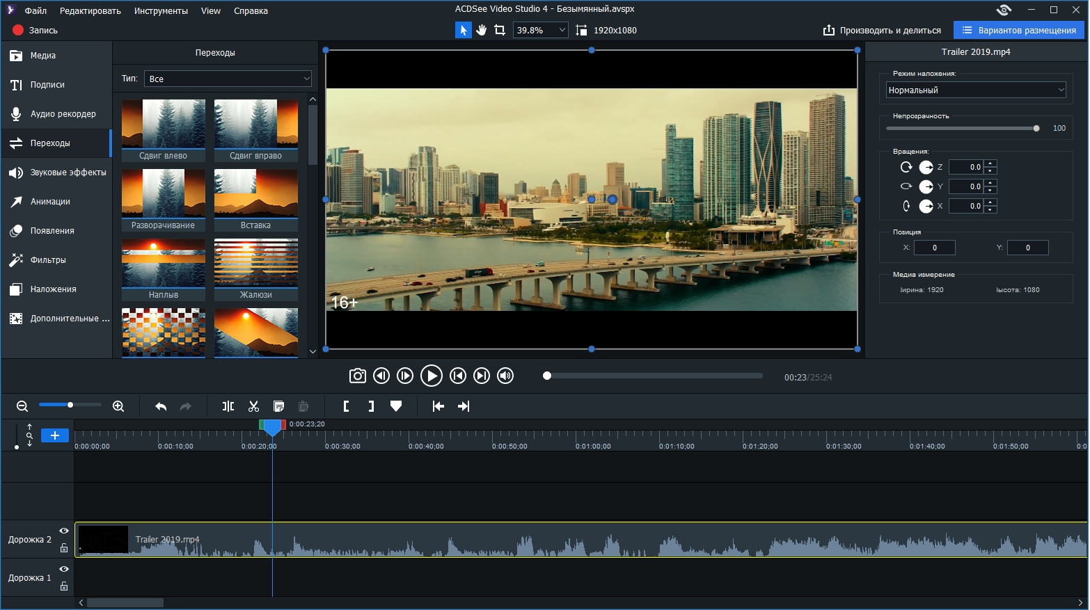Image resolution: width=1090 pixels, height=610 pixels.
Task: Hide Дорожка 2 with eye icon
Action: (x=64, y=531)
